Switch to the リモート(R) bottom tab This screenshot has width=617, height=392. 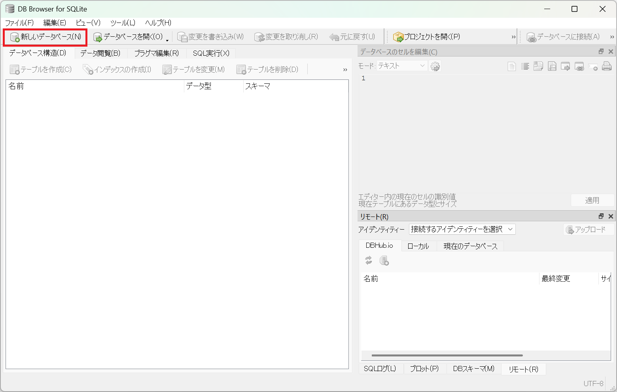point(524,369)
